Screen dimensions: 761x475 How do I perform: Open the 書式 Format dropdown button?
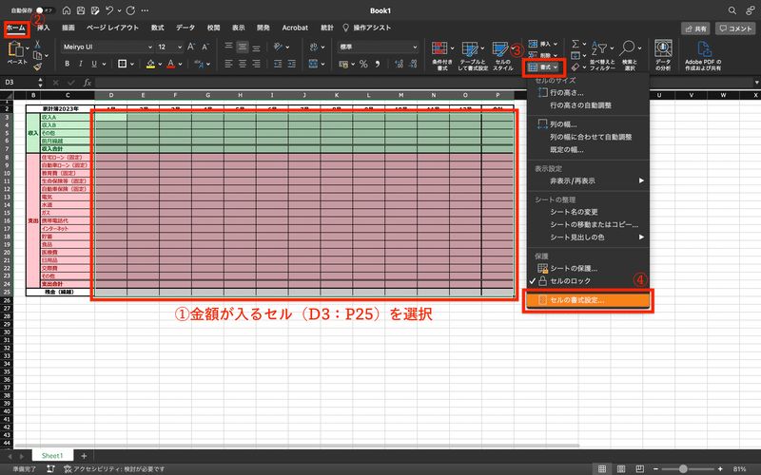[543, 66]
